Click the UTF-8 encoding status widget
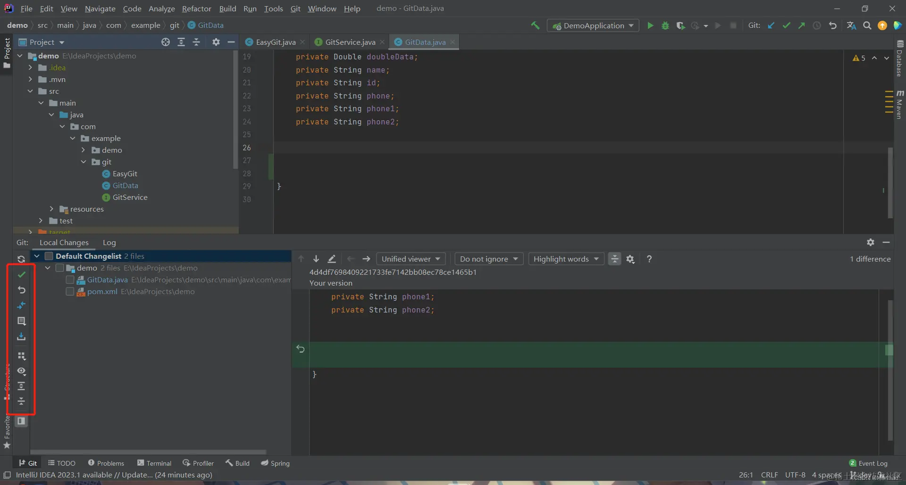Viewport: 906px width, 485px height. click(795, 475)
